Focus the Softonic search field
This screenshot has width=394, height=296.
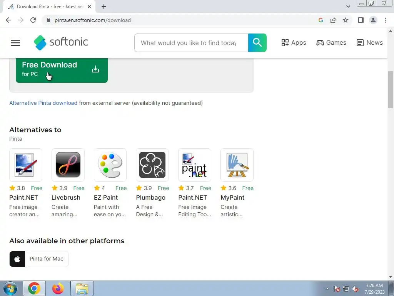click(x=191, y=43)
